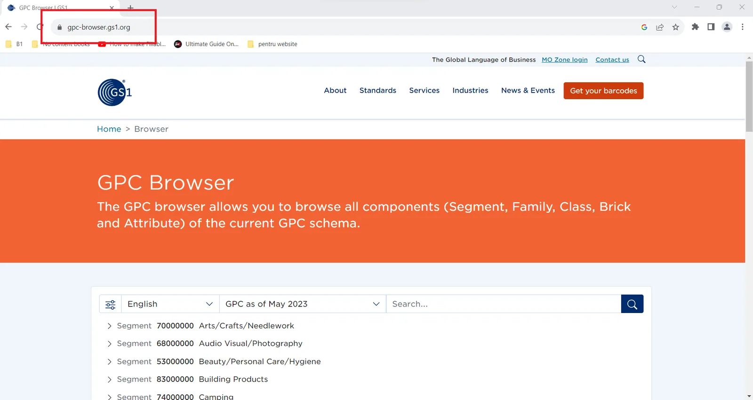The image size is (753, 400).
Task: Click segment code 68000000
Action: [x=175, y=344]
